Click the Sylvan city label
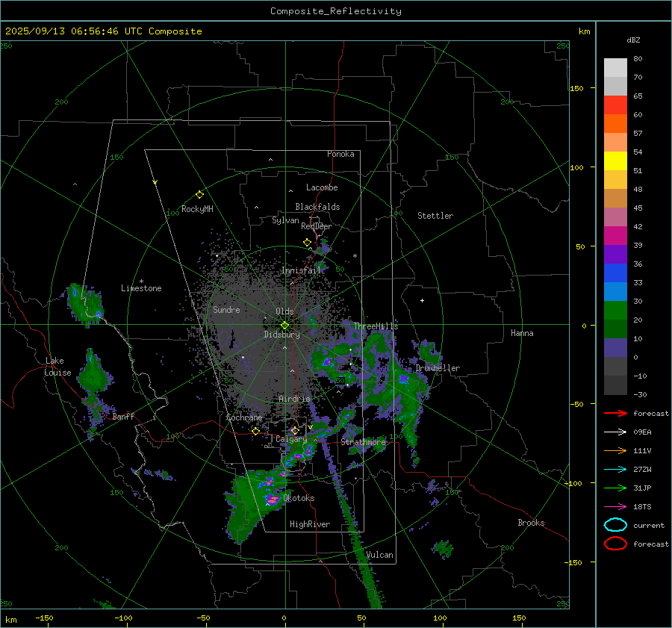The height and width of the screenshot is (628, 672). click(x=285, y=220)
